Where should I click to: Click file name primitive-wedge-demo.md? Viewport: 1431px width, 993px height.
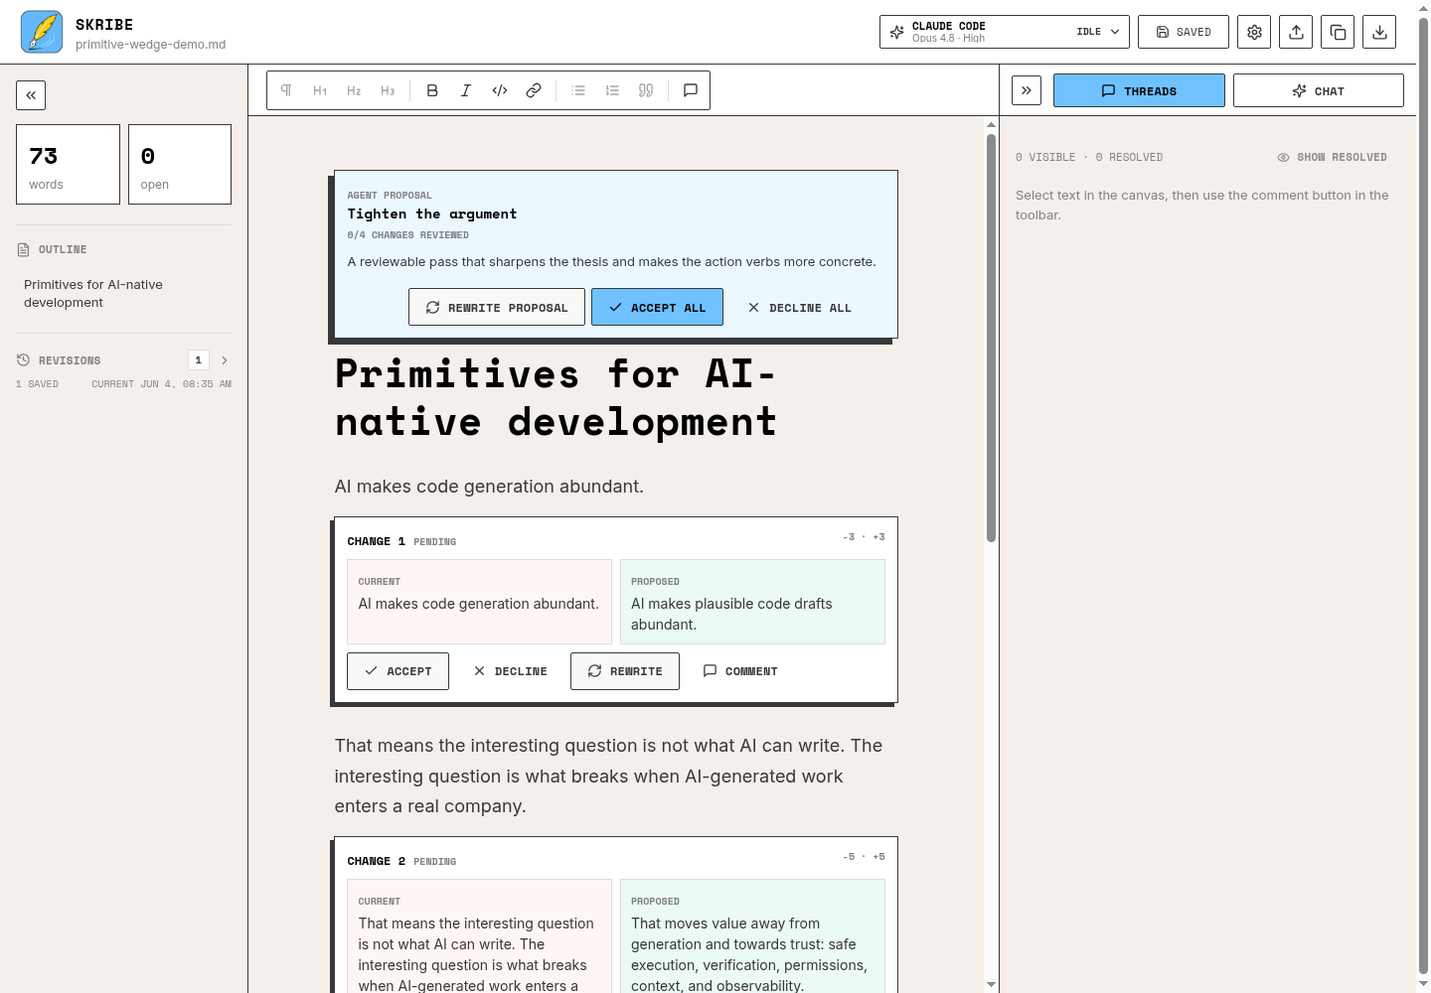(150, 45)
